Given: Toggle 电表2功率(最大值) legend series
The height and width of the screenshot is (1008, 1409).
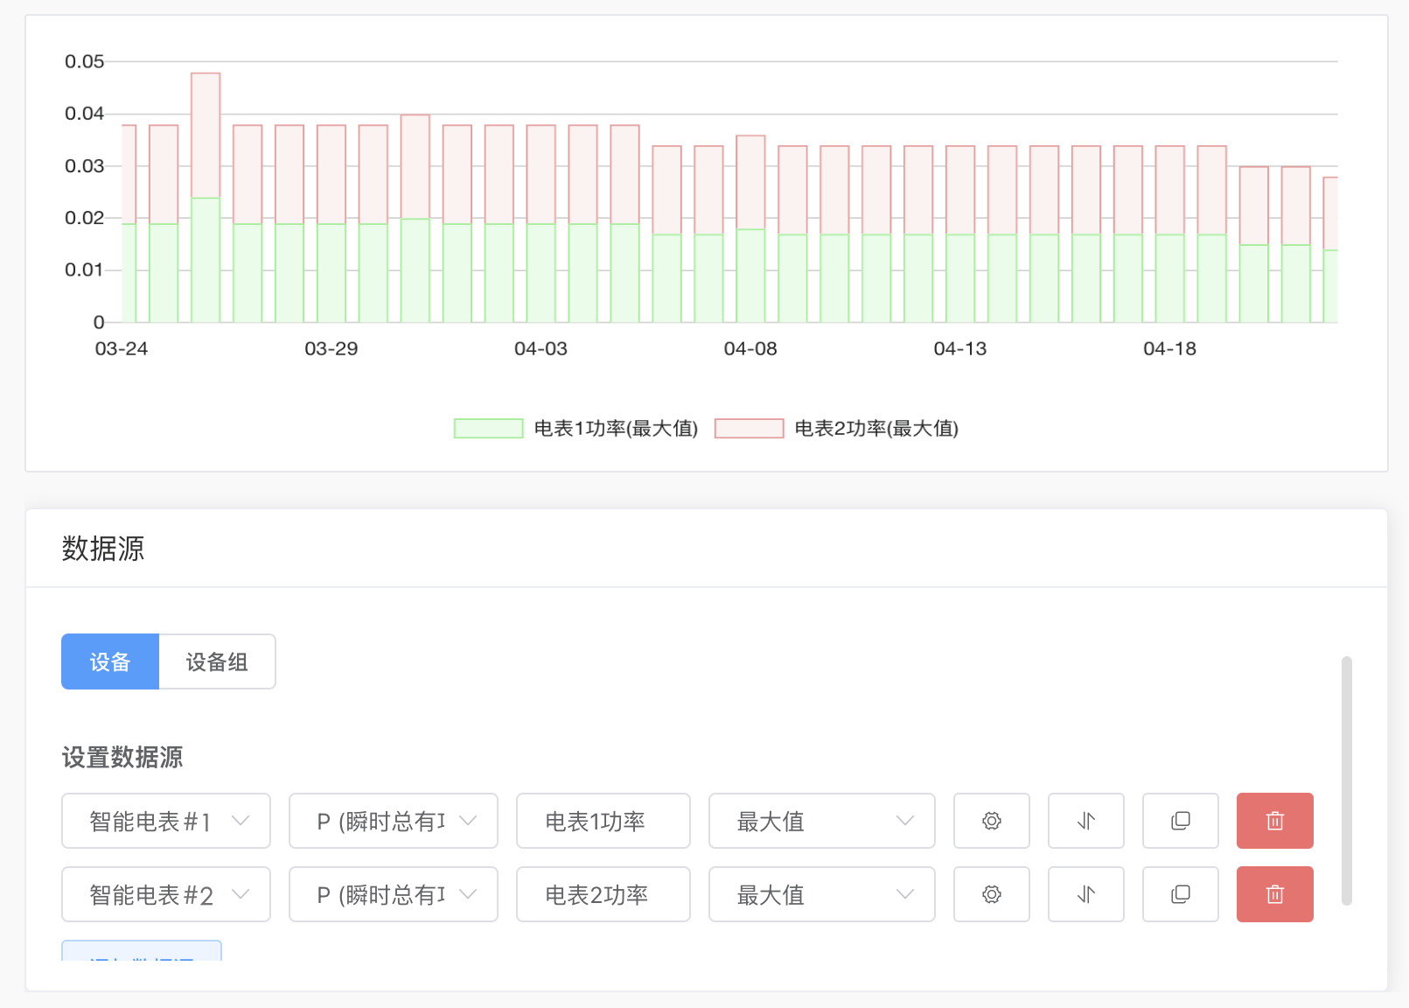Looking at the screenshot, I should [836, 429].
